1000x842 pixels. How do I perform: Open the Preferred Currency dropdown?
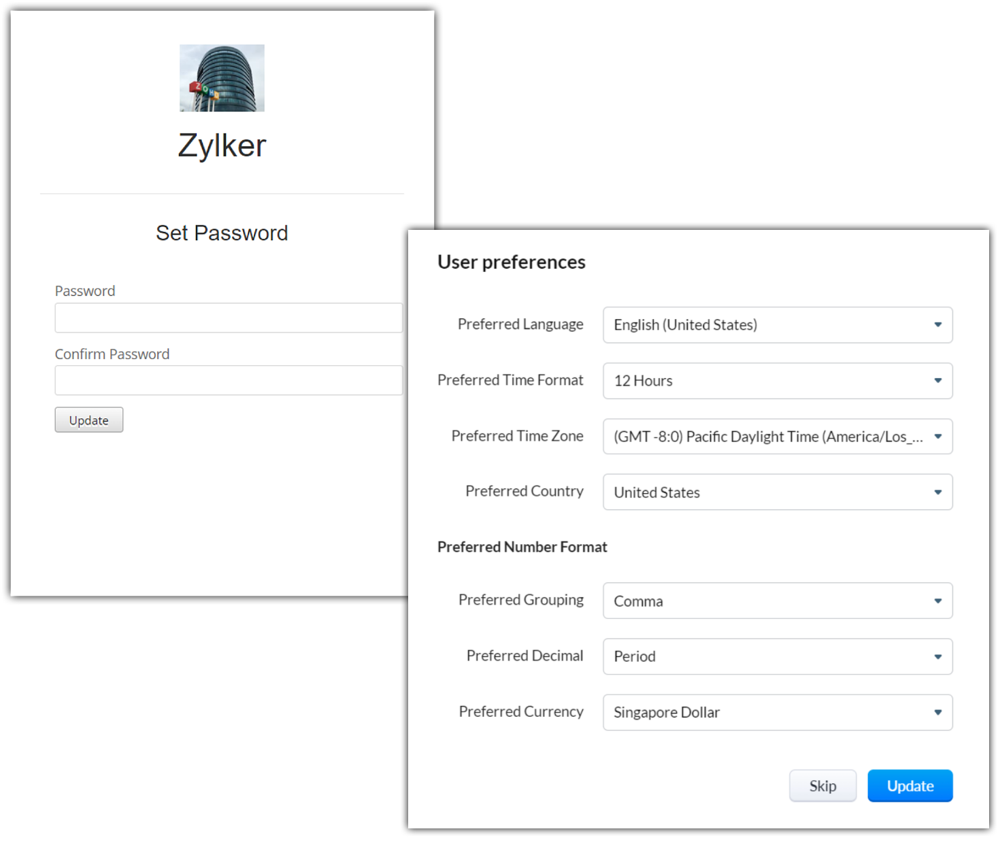[x=778, y=712]
